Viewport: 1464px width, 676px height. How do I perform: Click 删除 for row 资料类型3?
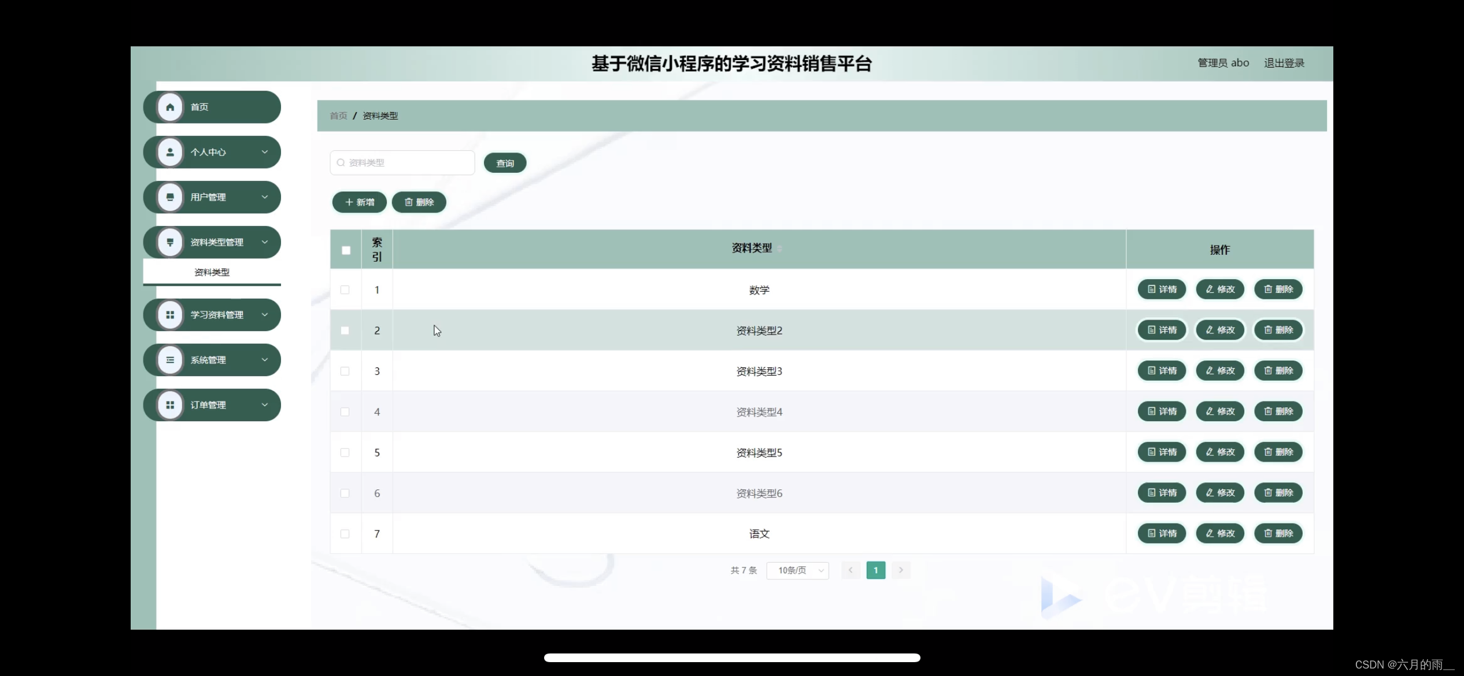tap(1278, 371)
